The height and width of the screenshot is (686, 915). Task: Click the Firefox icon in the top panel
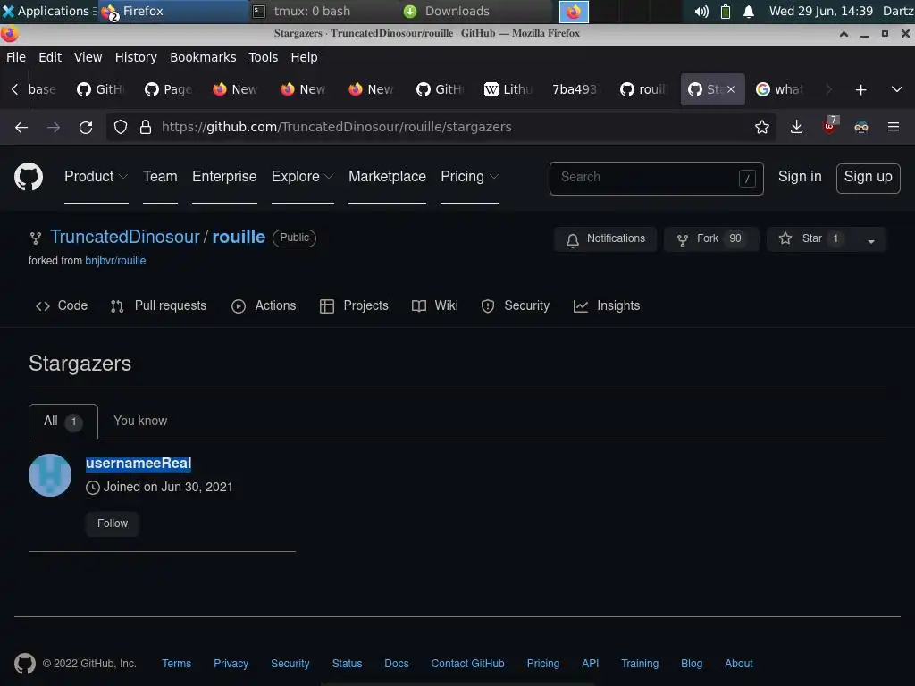[x=574, y=12]
